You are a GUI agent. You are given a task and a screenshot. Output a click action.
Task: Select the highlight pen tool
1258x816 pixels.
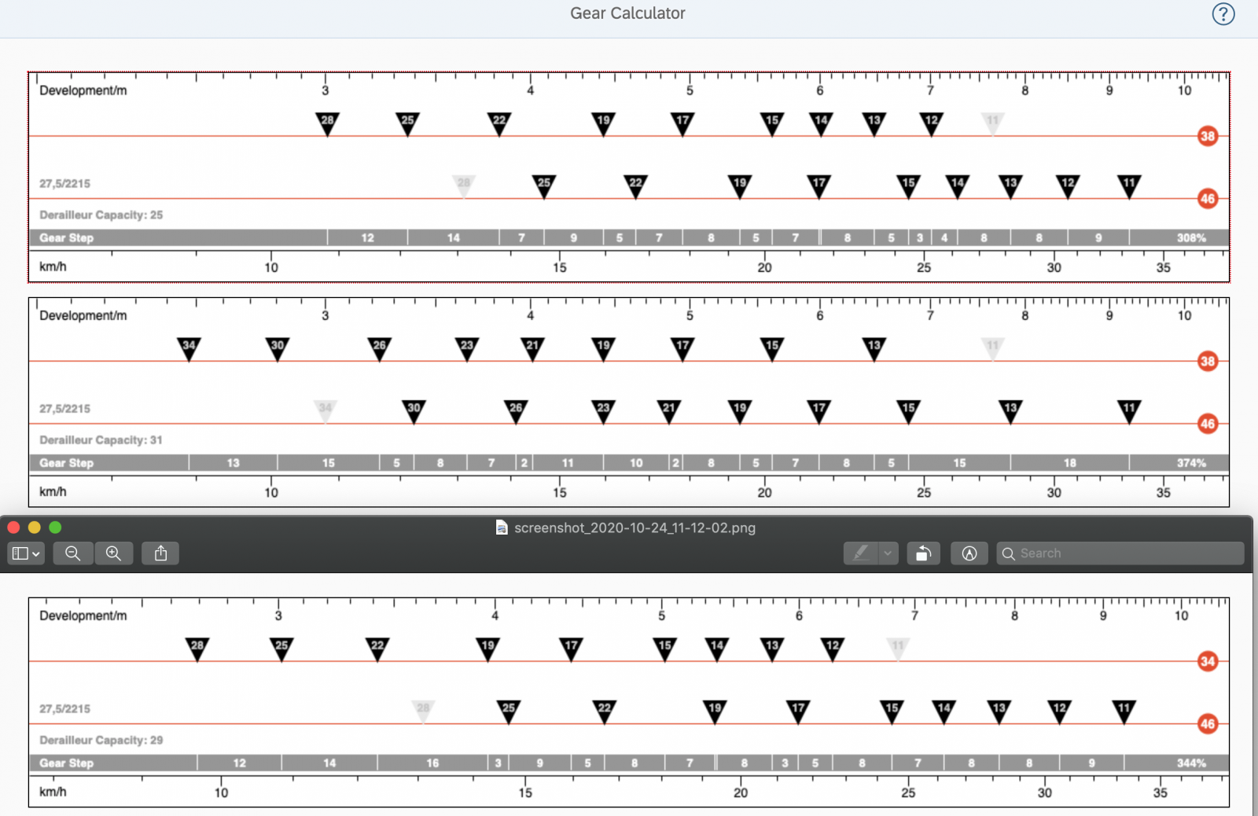click(x=861, y=553)
